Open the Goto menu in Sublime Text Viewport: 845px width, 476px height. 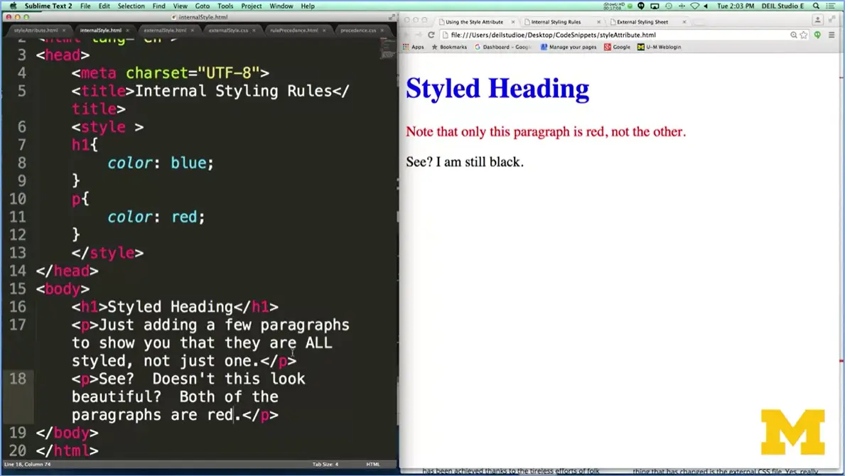click(202, 6)
